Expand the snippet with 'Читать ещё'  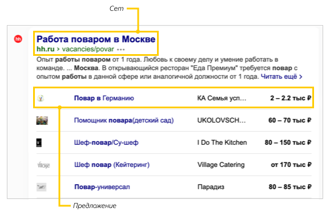pos(281,76)
